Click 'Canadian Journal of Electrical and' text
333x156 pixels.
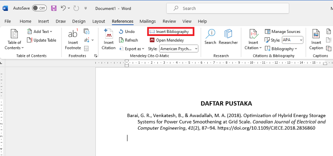tap(289, 122)
